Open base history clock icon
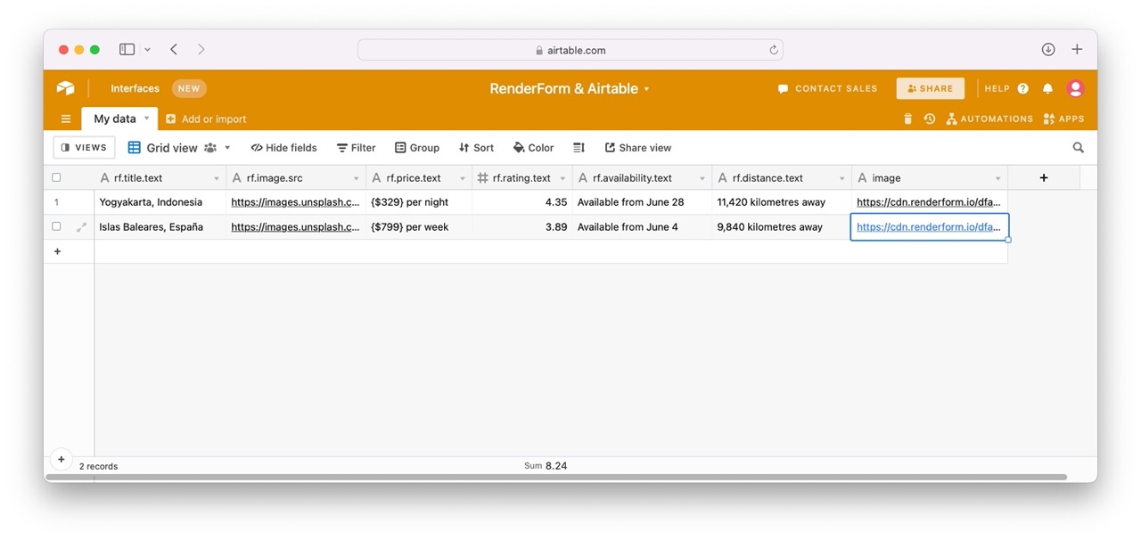This screenshot has width=1141, height=540. pyautogui.click(x=930, y=119)
